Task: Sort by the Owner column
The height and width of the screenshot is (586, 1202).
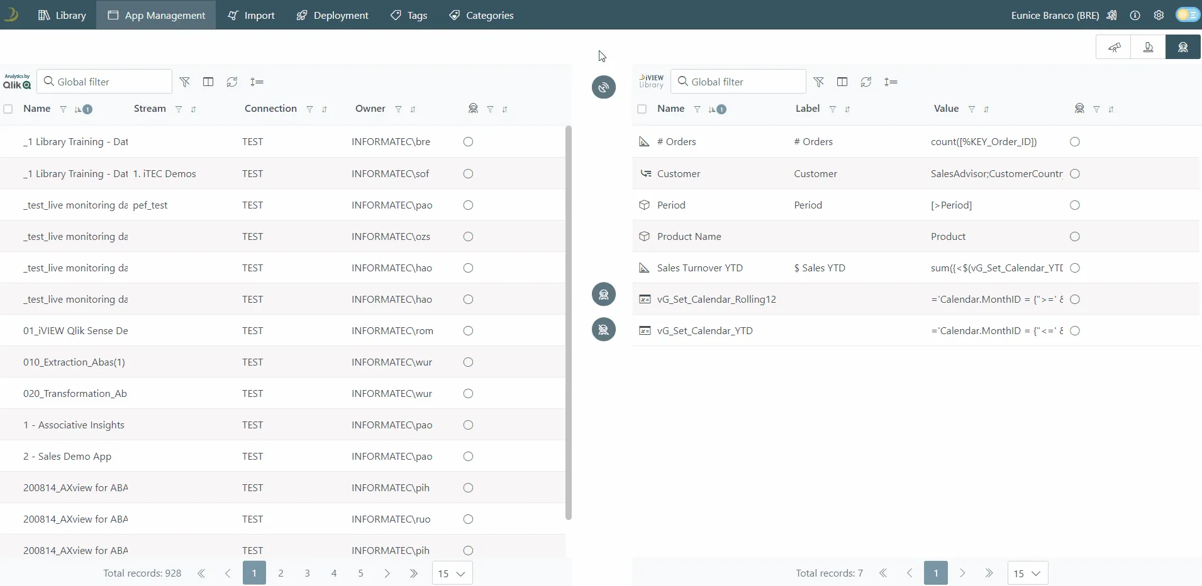Action: tap(413, 109)
